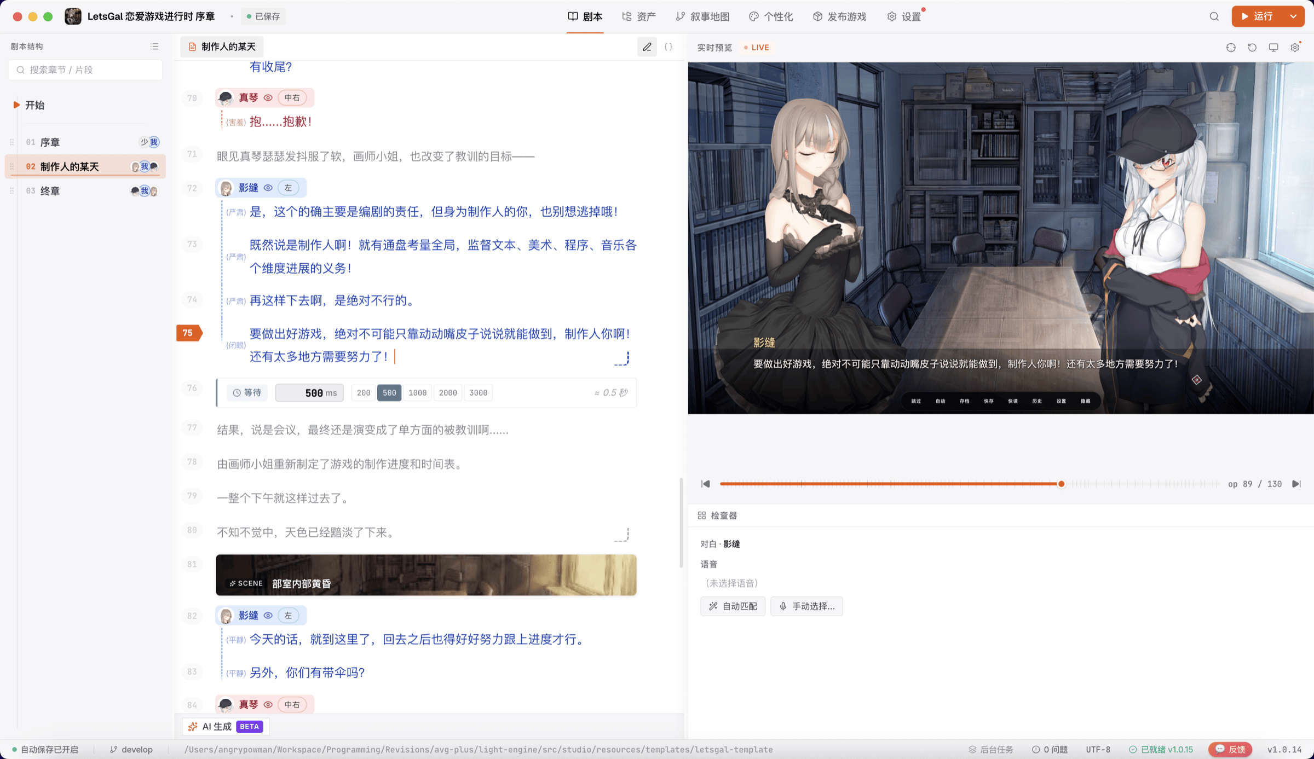1314x759 pixels.
Task: Click the 已保存 saved status indicator
Action: [263, 16]
